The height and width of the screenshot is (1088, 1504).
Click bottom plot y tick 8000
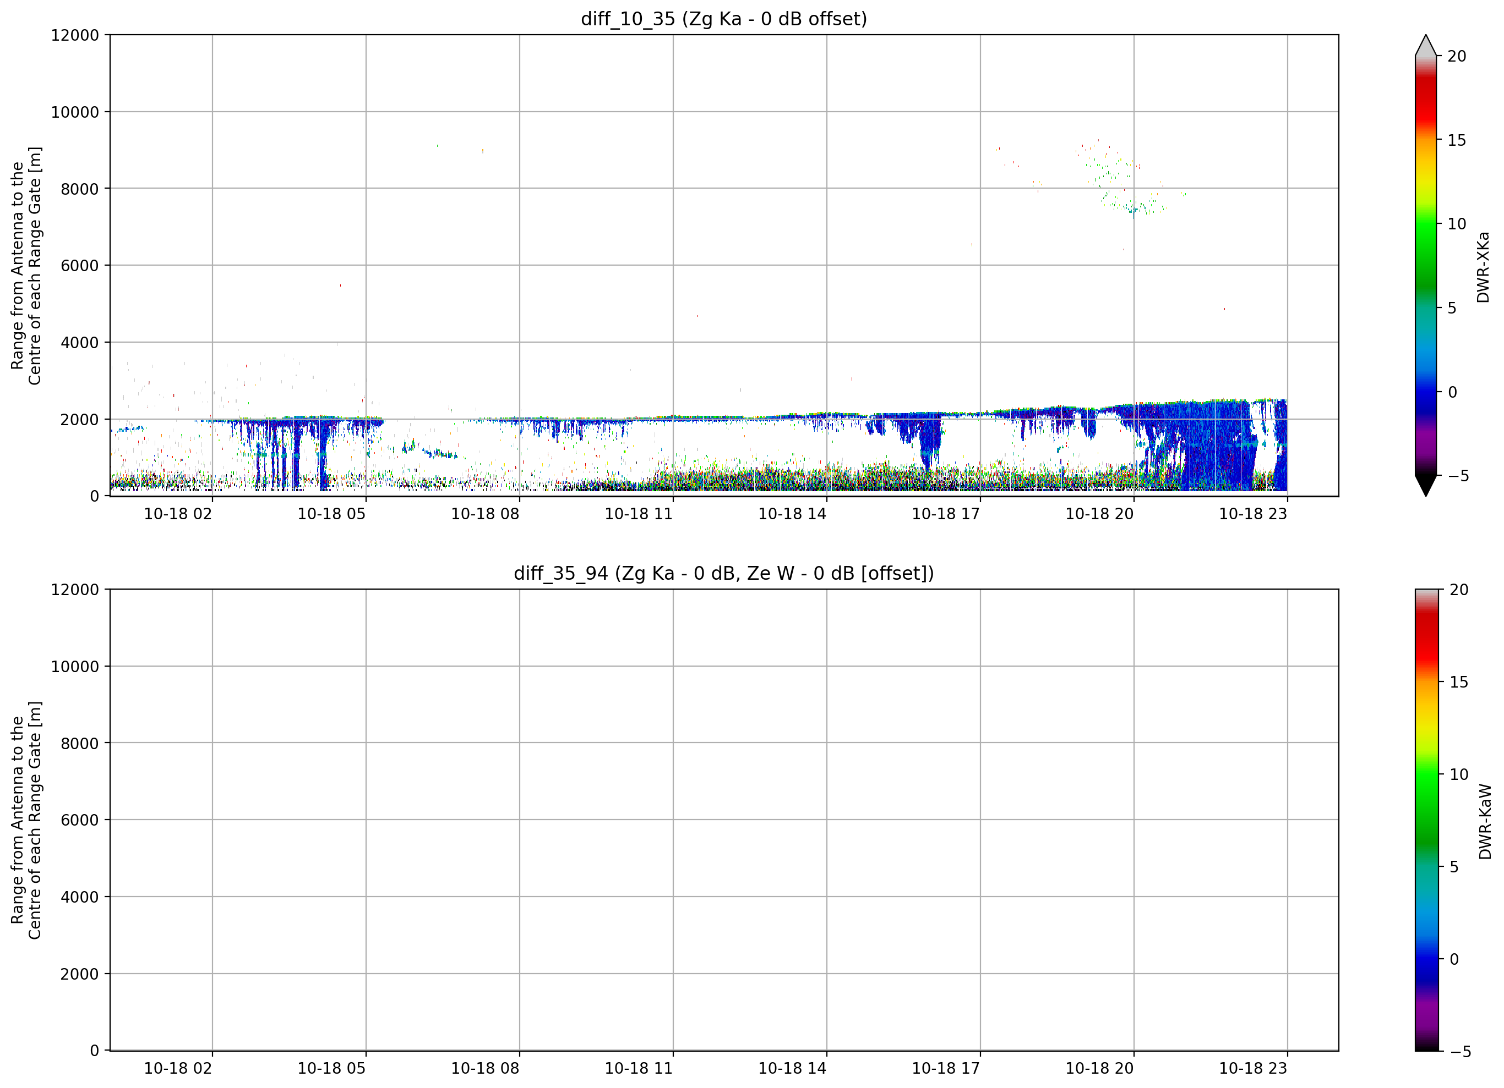[x=80, y=744]
